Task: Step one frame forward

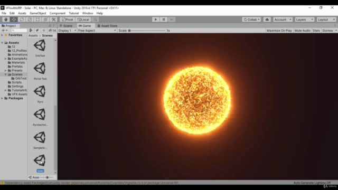Action: [172, 20]
